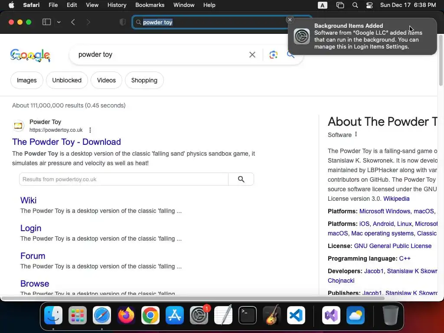Image resolution: width=444 pixels, height=333 pixels.
Task: Launch Firefox from the Dock
Action: (x=126, y=315)
